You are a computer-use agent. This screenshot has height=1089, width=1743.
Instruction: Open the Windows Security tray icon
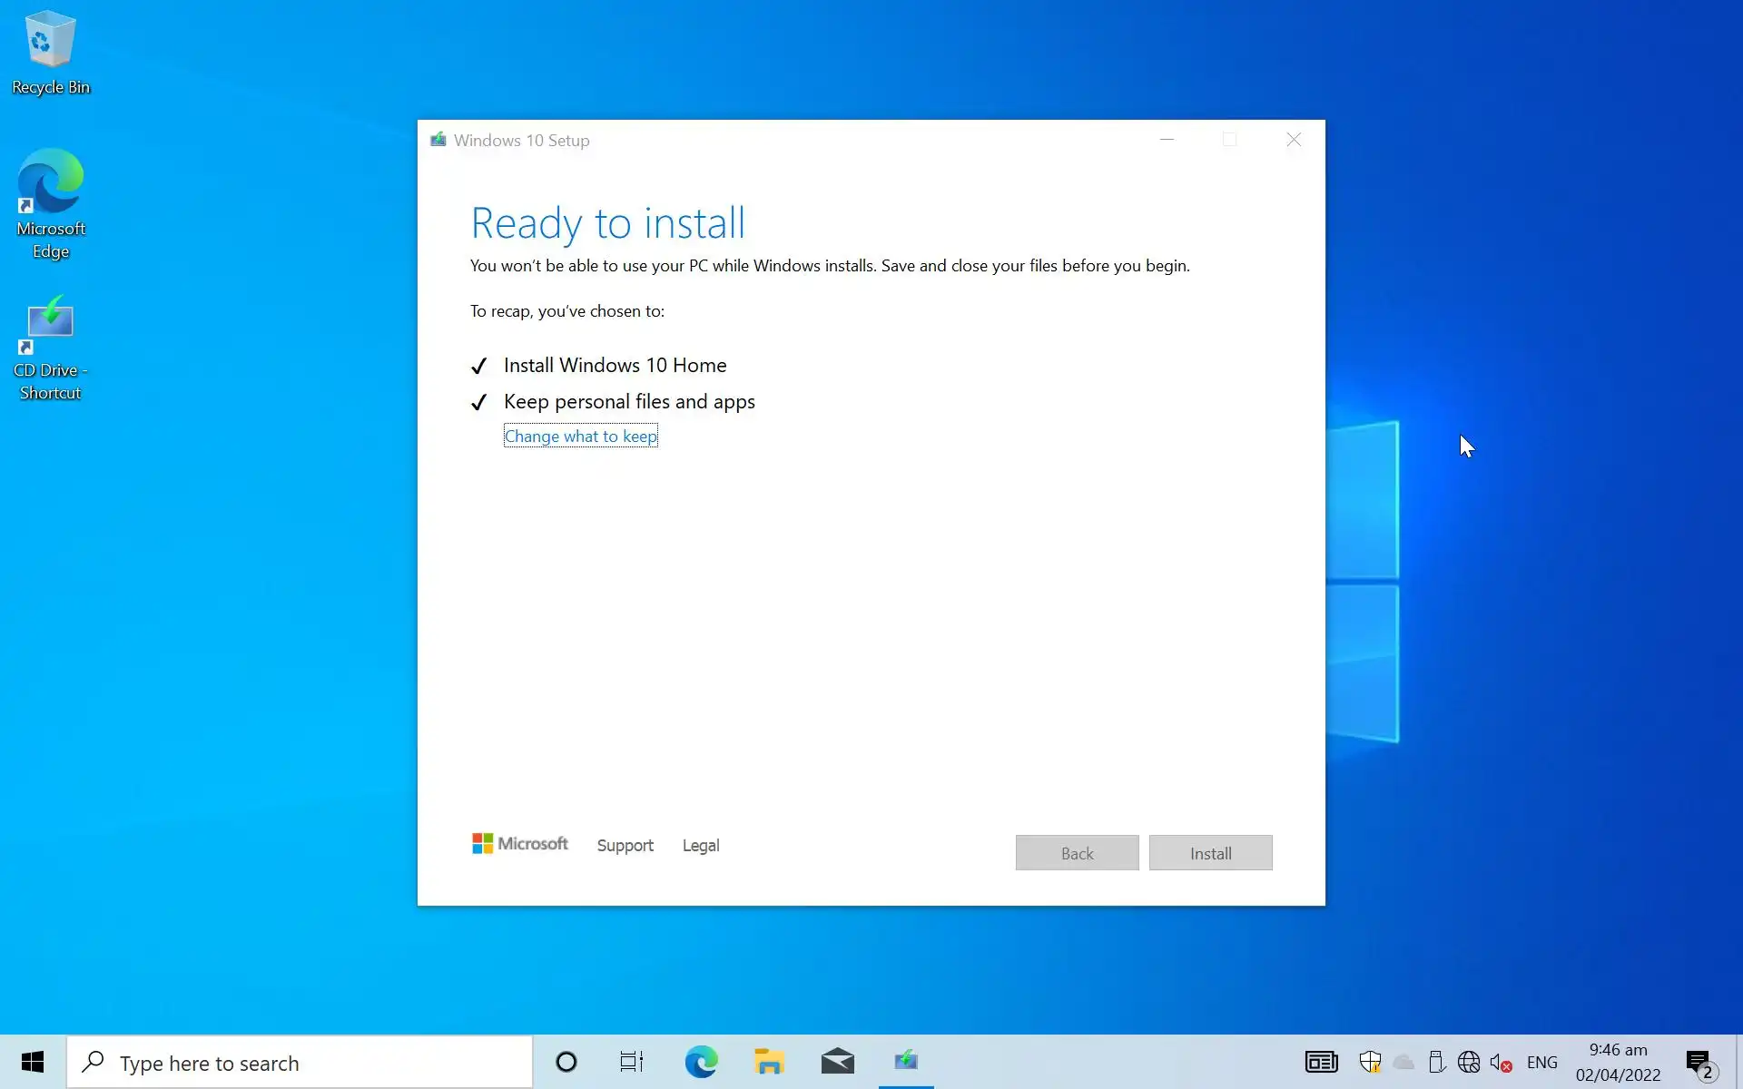[1370, 1062]
